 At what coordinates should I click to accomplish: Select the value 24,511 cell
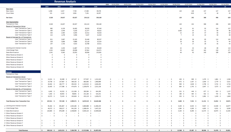pos(99,44)
